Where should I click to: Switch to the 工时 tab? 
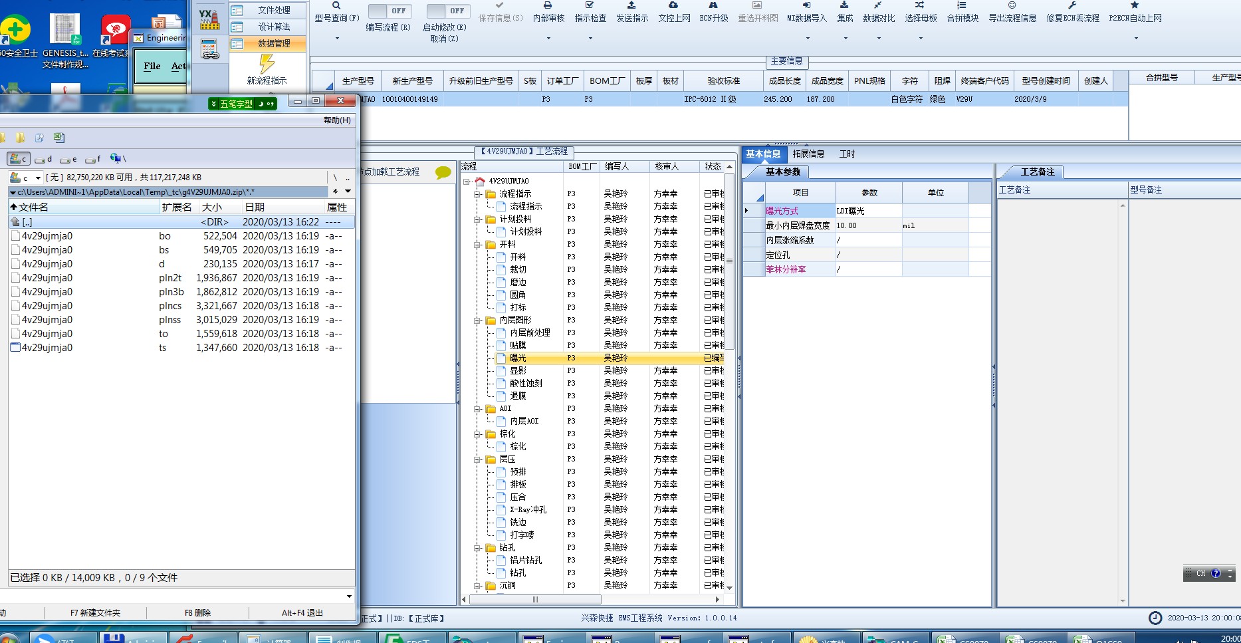[847, 154]
